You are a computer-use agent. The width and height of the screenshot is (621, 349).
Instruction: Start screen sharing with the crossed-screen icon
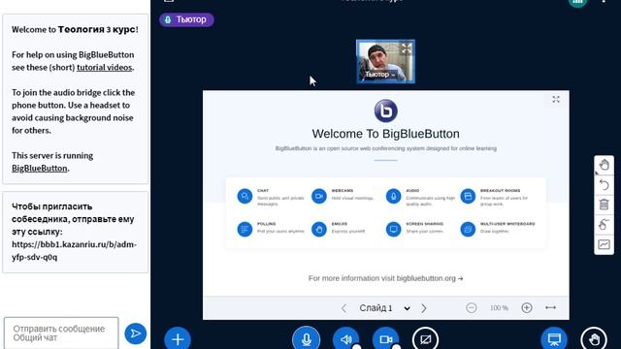coord(425,339)
